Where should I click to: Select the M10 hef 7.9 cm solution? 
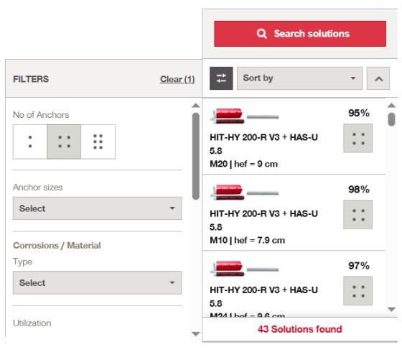click(294, 213)
